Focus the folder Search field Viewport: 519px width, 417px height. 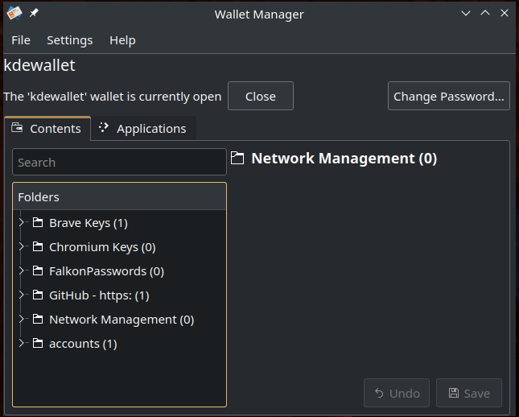119,162
